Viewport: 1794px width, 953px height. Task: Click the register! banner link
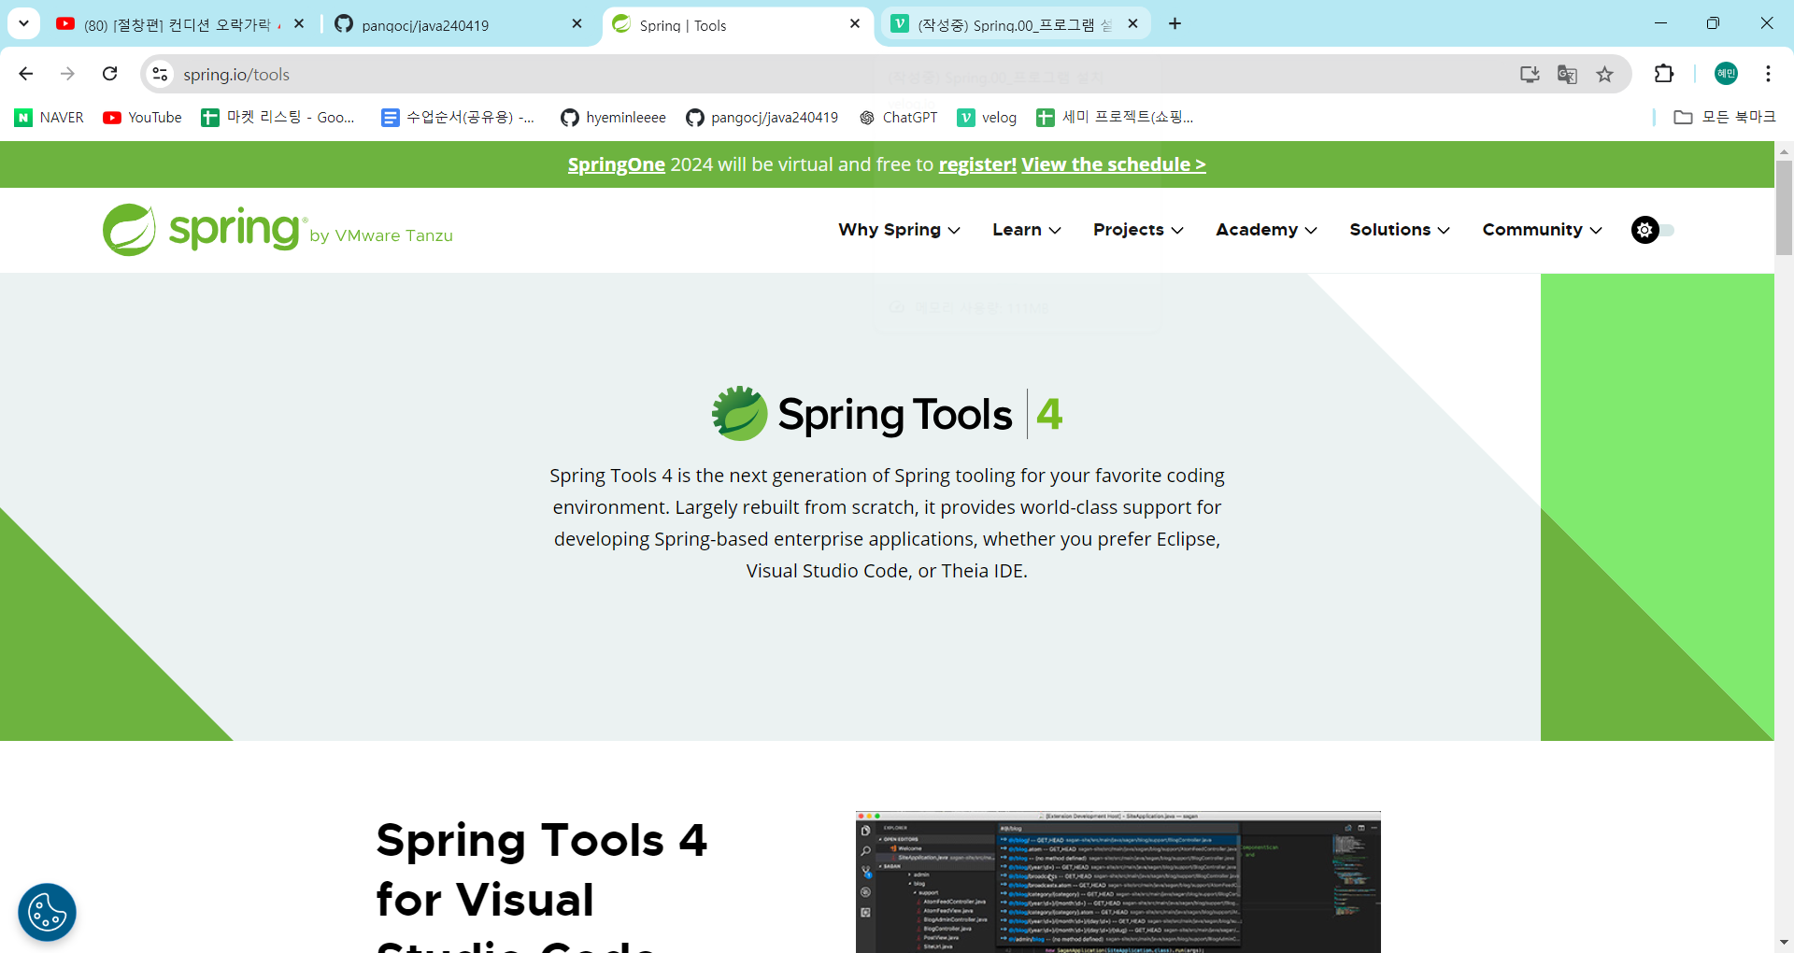coord(977,164)
